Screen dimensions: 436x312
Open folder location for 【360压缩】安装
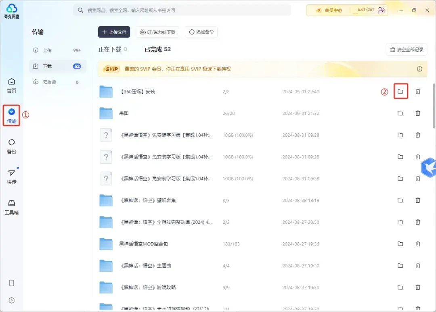click(x=400, y=92)
